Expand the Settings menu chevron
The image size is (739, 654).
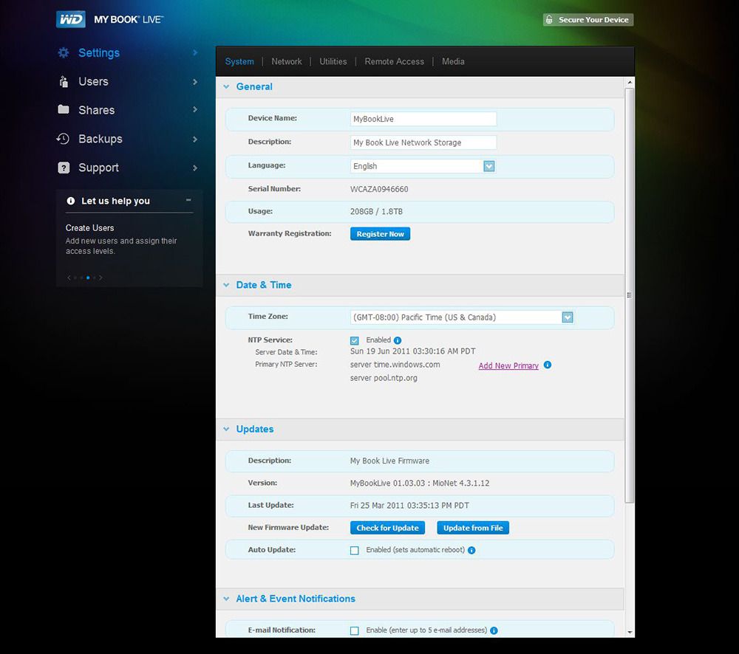(x=195, y=52)
